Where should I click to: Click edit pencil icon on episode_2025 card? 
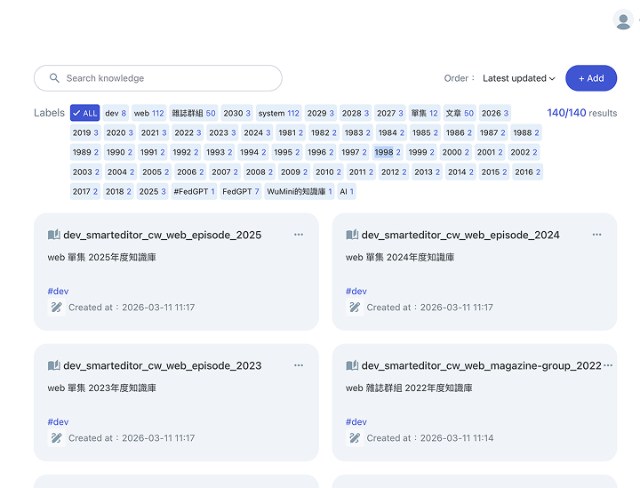tap(56, 308)
